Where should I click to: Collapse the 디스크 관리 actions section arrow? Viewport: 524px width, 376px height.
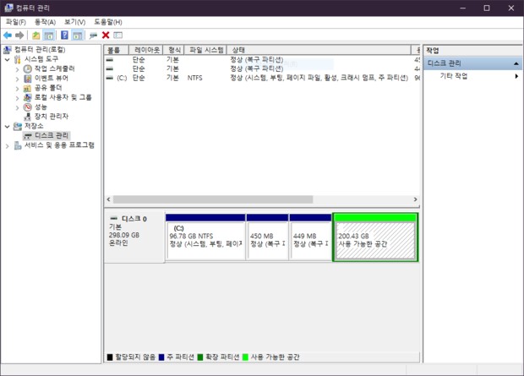pos(516,63)
